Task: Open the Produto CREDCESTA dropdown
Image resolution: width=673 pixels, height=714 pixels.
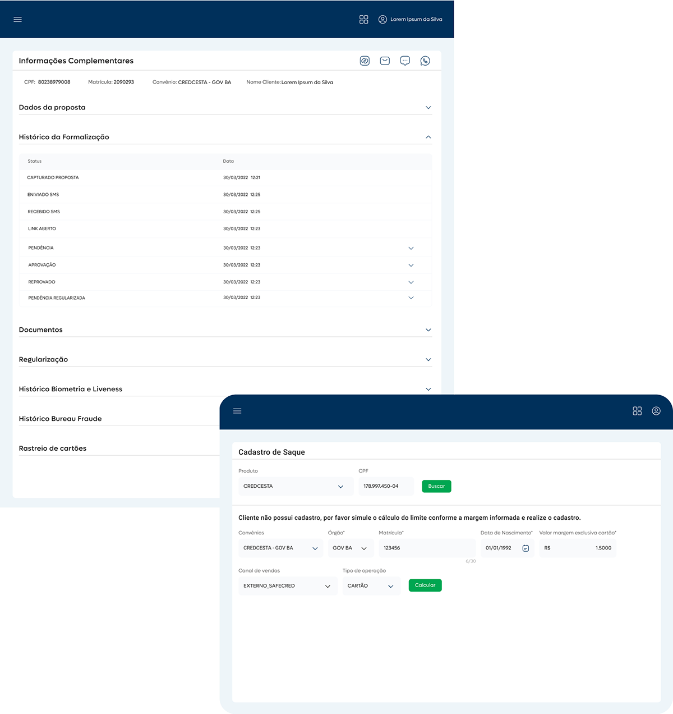Action: [296, 486]
